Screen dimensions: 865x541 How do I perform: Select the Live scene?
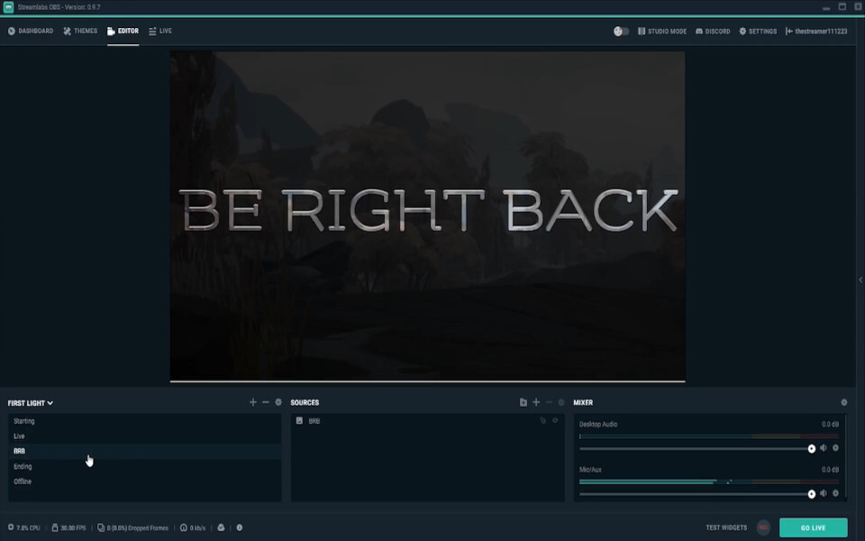point(144,436)
